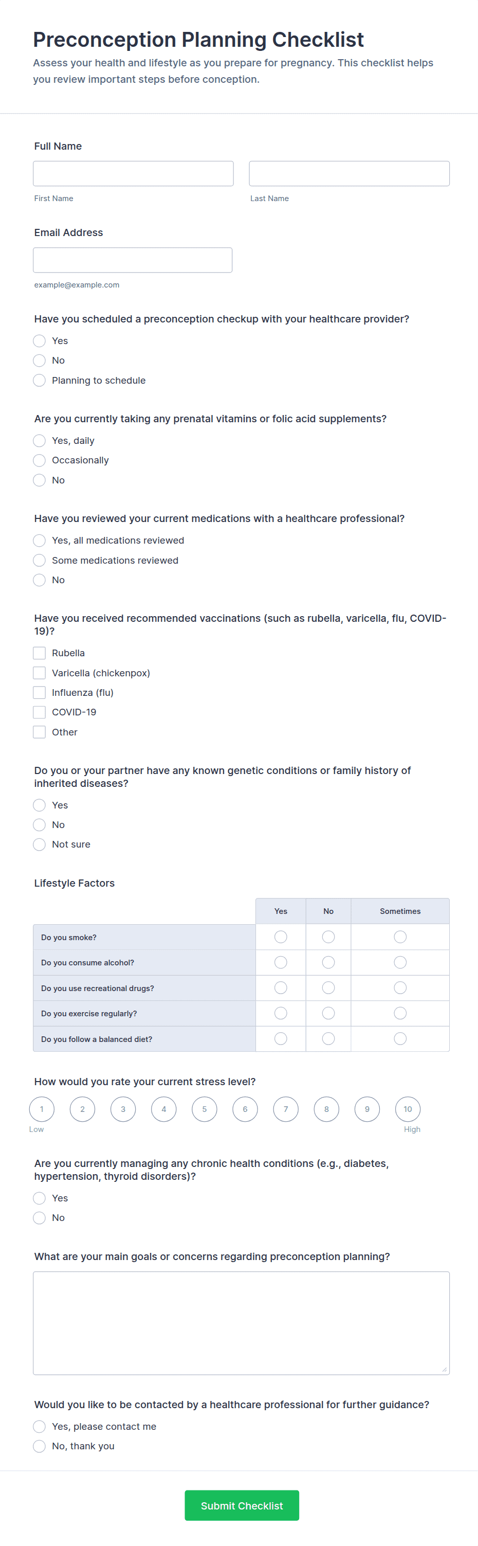Image resolution: width=478 pixels, height=1546 pixels.
Task: Check the Other vaccination checkbox
Action: point(40,732)
